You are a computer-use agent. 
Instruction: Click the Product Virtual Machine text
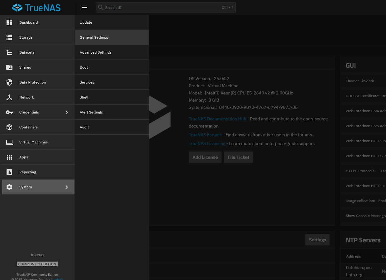tap(213, 86)
